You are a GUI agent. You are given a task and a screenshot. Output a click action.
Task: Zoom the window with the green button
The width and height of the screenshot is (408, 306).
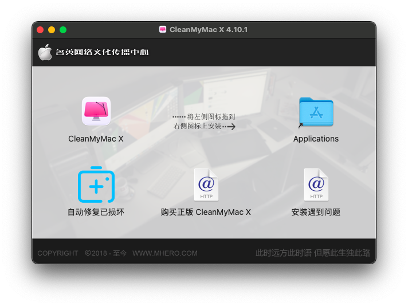pos(63,30)
